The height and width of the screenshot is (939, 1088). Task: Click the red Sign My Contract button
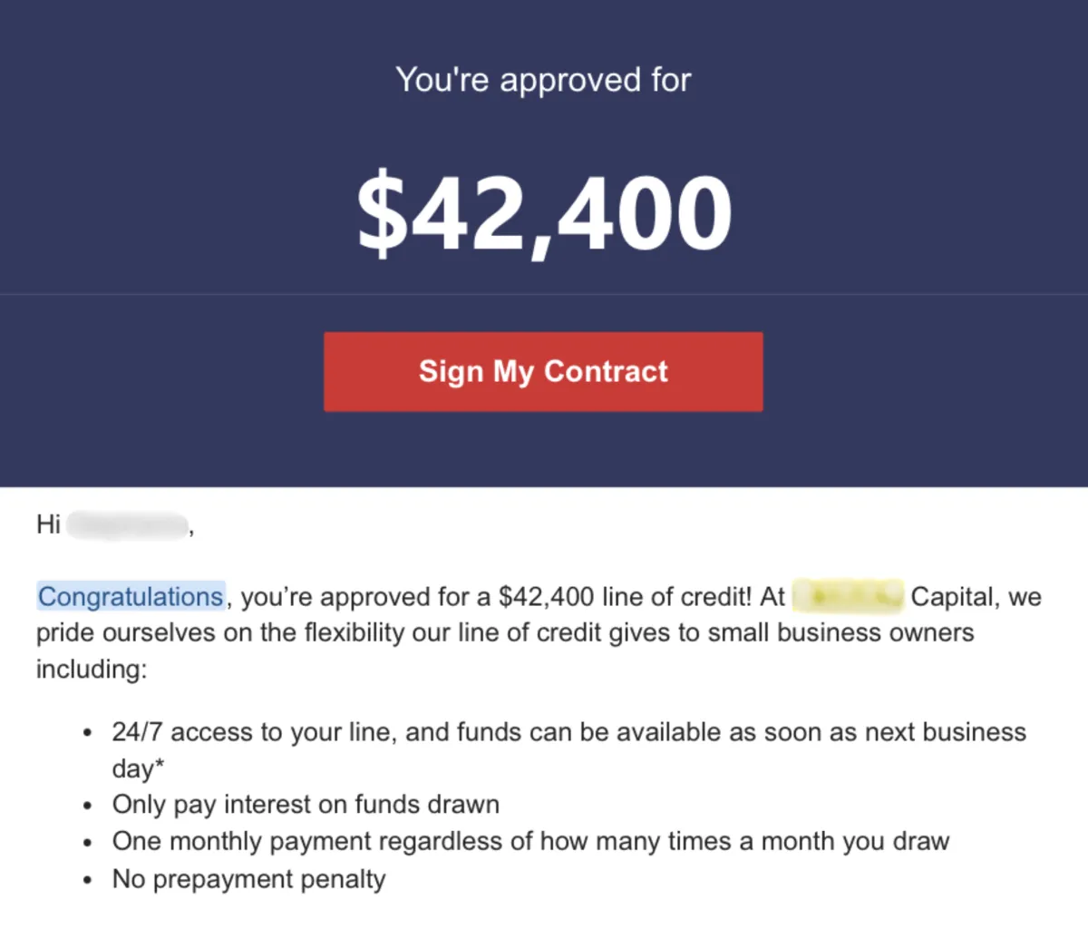click(543, 372)
